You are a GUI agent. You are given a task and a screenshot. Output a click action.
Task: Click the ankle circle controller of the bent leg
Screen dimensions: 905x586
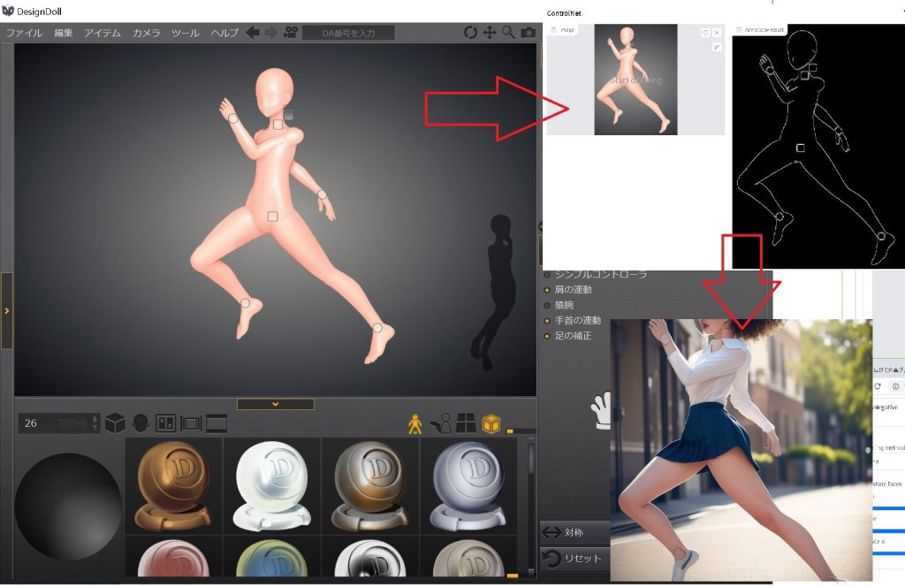pos(245,303)
